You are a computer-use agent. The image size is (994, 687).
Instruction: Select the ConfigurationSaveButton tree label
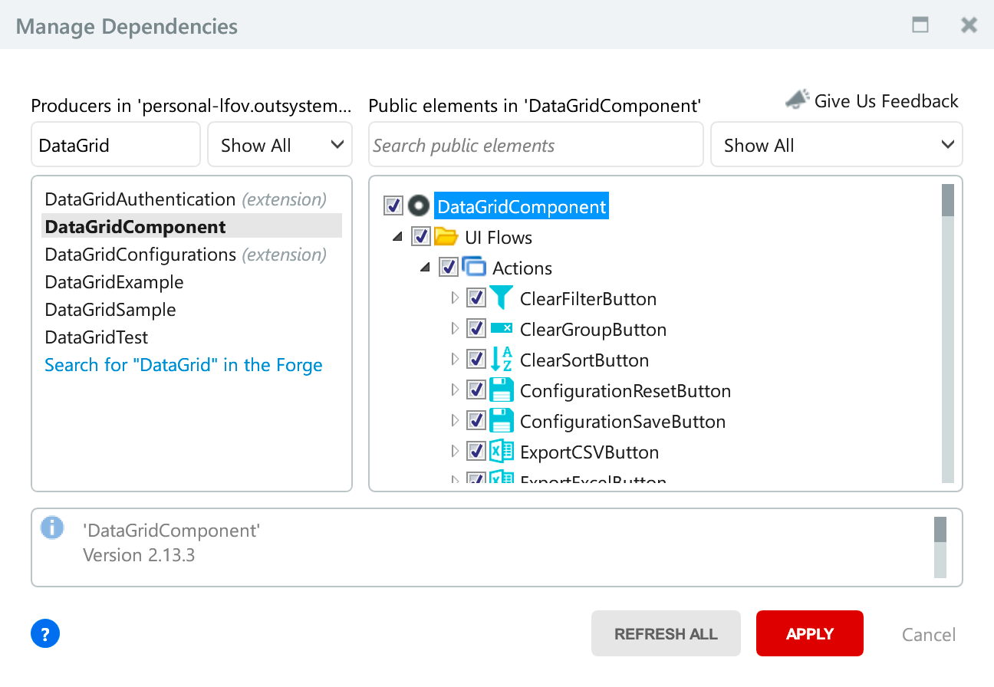tap(623, 422)
